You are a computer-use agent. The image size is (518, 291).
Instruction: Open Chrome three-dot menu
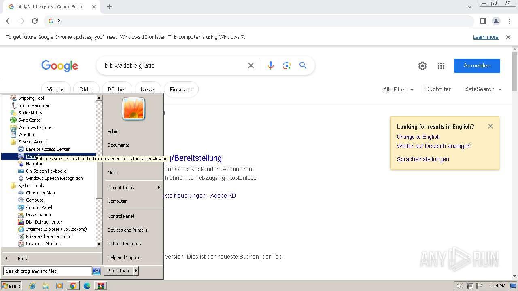tap(508, 21)
